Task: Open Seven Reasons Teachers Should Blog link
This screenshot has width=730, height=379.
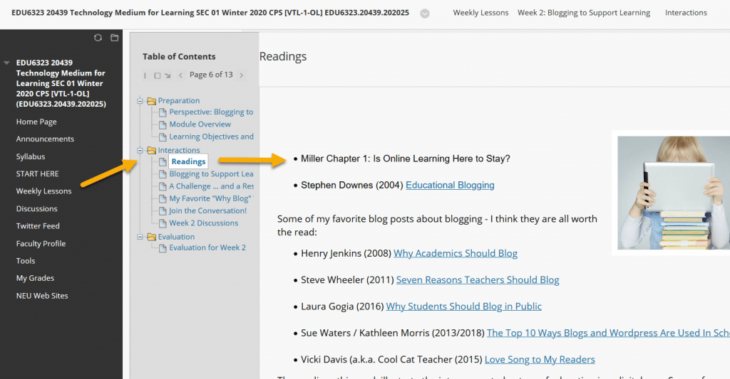Action: pyautogui.click(x=478, y=280)
